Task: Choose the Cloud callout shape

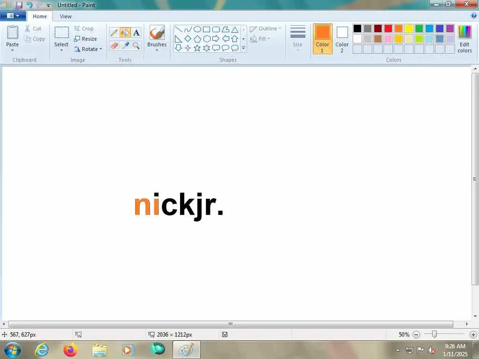Action: click(x=235, y=48)
